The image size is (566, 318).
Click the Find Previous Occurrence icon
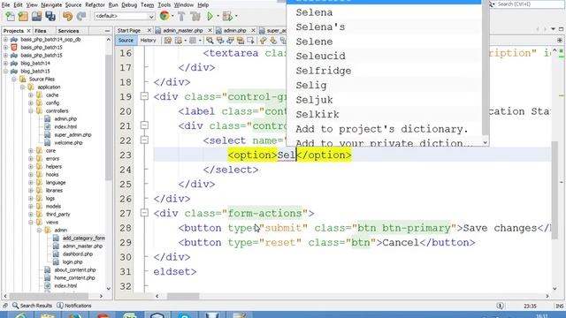[x=220, y=41]
